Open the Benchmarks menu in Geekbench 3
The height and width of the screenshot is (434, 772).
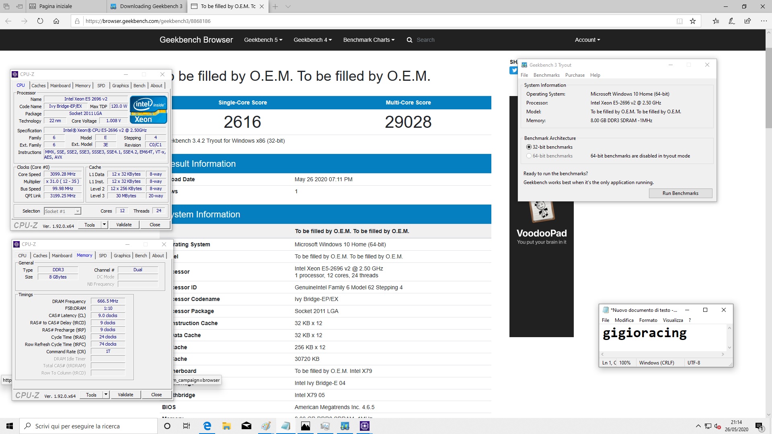pyautogui.click(x=546, y=75)
